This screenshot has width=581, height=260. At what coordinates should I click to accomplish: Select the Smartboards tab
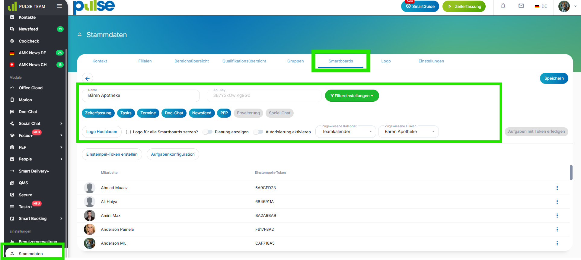pos(341,61)
